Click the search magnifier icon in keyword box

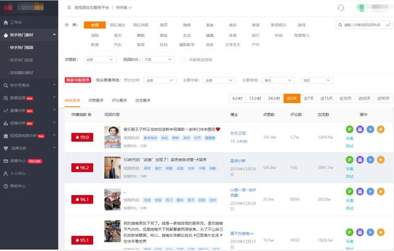pyautogui.click(x=387, y=25)
